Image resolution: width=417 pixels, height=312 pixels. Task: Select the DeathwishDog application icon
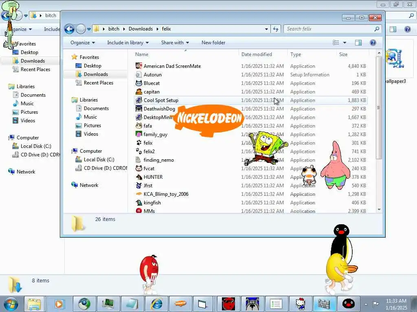tap(138, 109)
